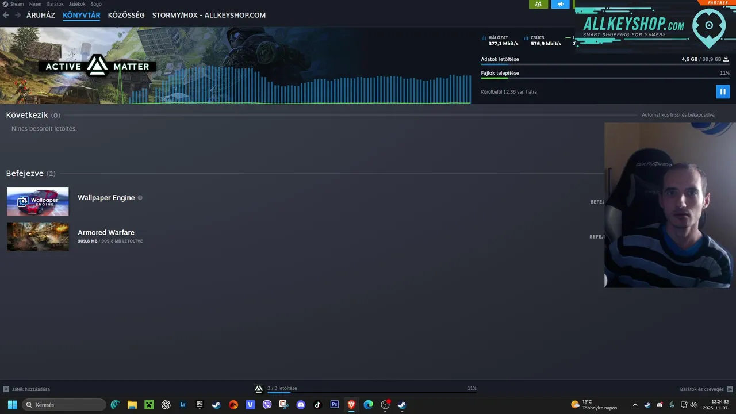Click the Automatikus frissítés bekapcsolva link
Screen dimensions: 736x414
pos(678,115)
